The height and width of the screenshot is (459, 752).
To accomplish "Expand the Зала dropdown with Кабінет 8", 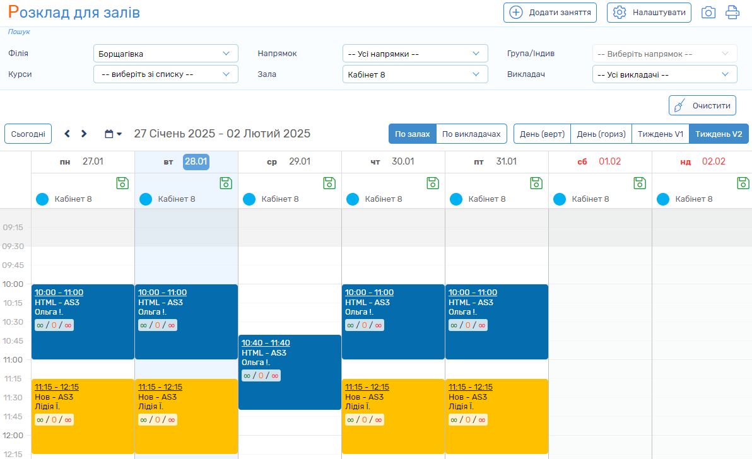I will 414,74.
